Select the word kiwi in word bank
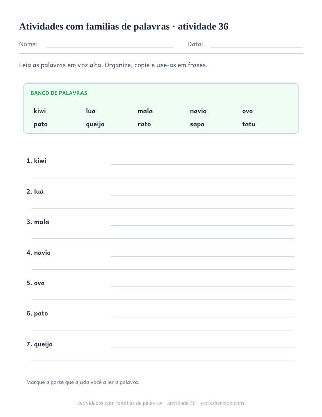The image size is (322, 417). click(40, 111)
